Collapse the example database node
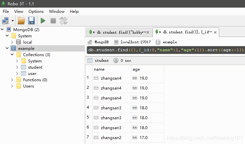Viewport: 245px width, 144px height. (7, 48)
